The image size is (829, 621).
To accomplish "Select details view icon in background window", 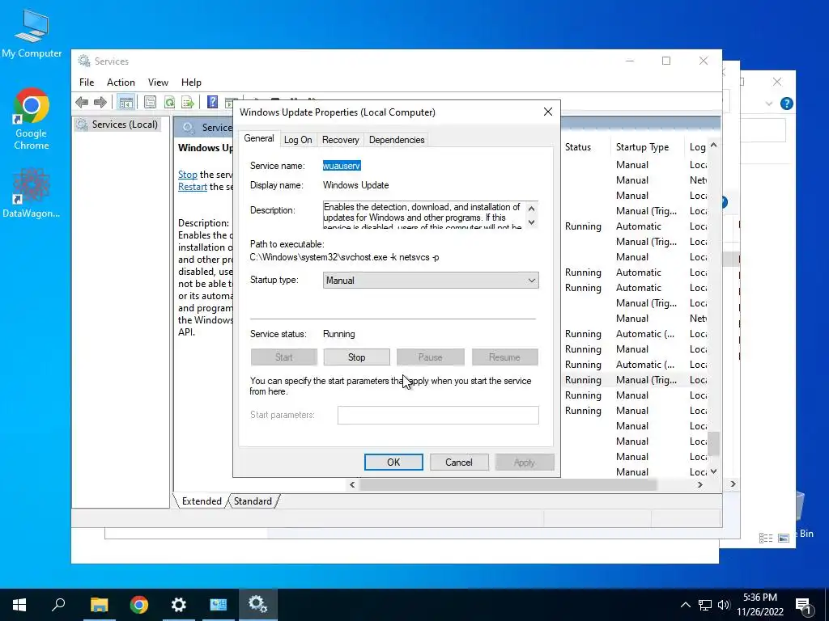I will pyautogui.click(x=766, y=538).
